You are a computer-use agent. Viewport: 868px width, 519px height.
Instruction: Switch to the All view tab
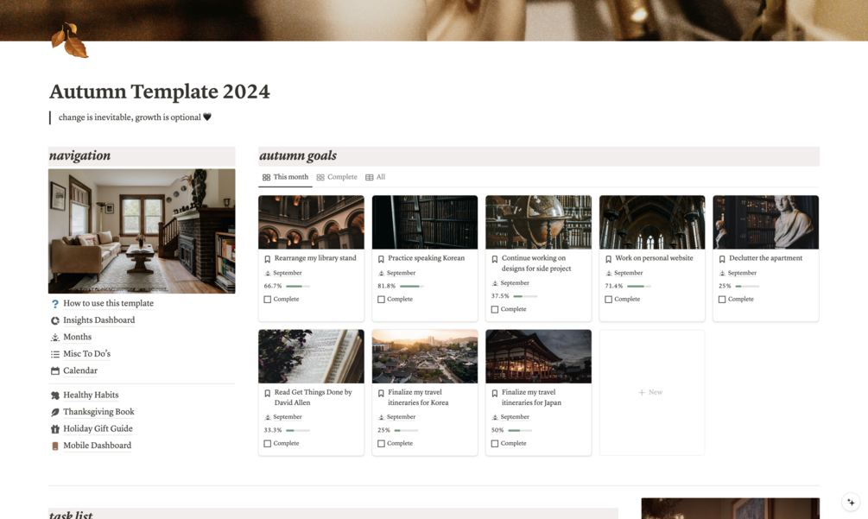(375, 177)
